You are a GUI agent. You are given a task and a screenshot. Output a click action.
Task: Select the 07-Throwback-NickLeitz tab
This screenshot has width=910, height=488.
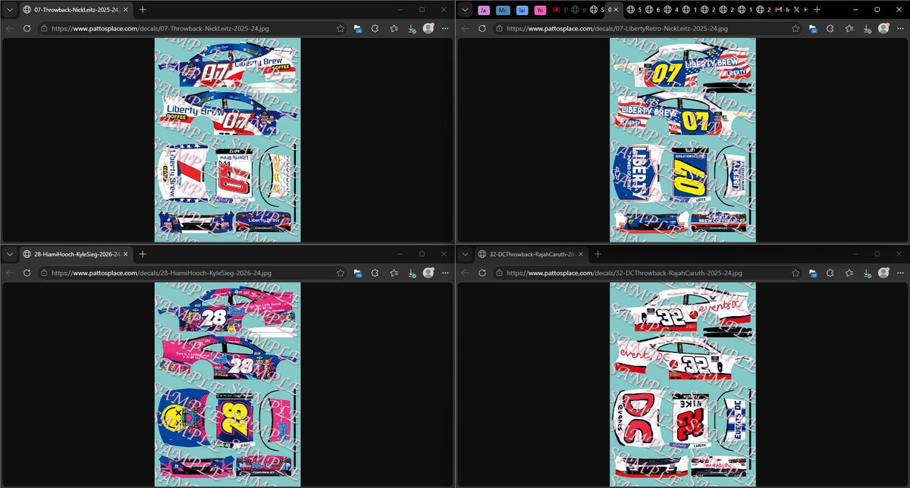[x=76, y=10]
